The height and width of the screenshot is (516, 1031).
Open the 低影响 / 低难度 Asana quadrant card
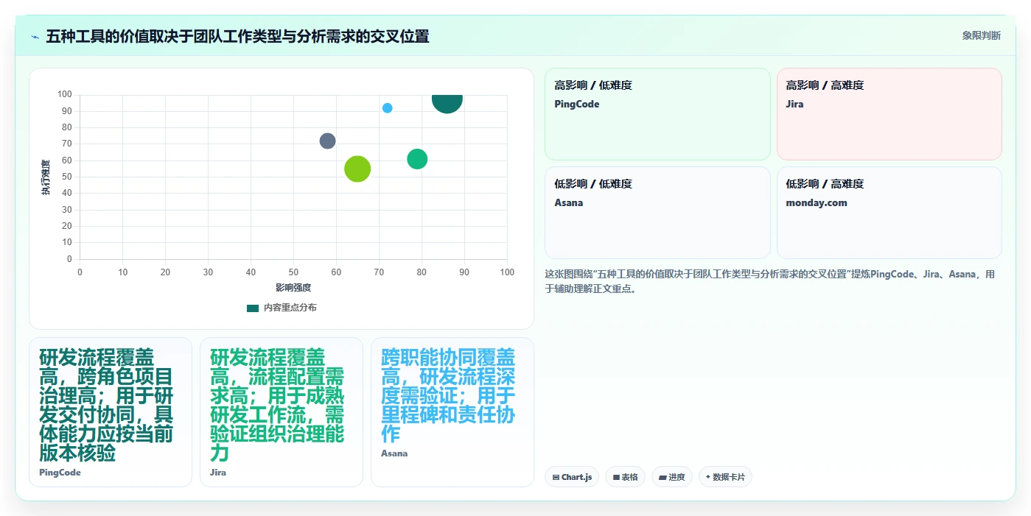tap(657, 213)
